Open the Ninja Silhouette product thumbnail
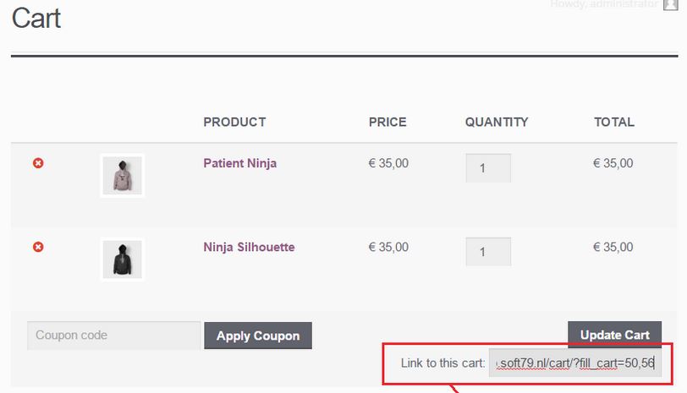Image resolution: width=687 pixels, height=393 pixels. pos(122,259)
